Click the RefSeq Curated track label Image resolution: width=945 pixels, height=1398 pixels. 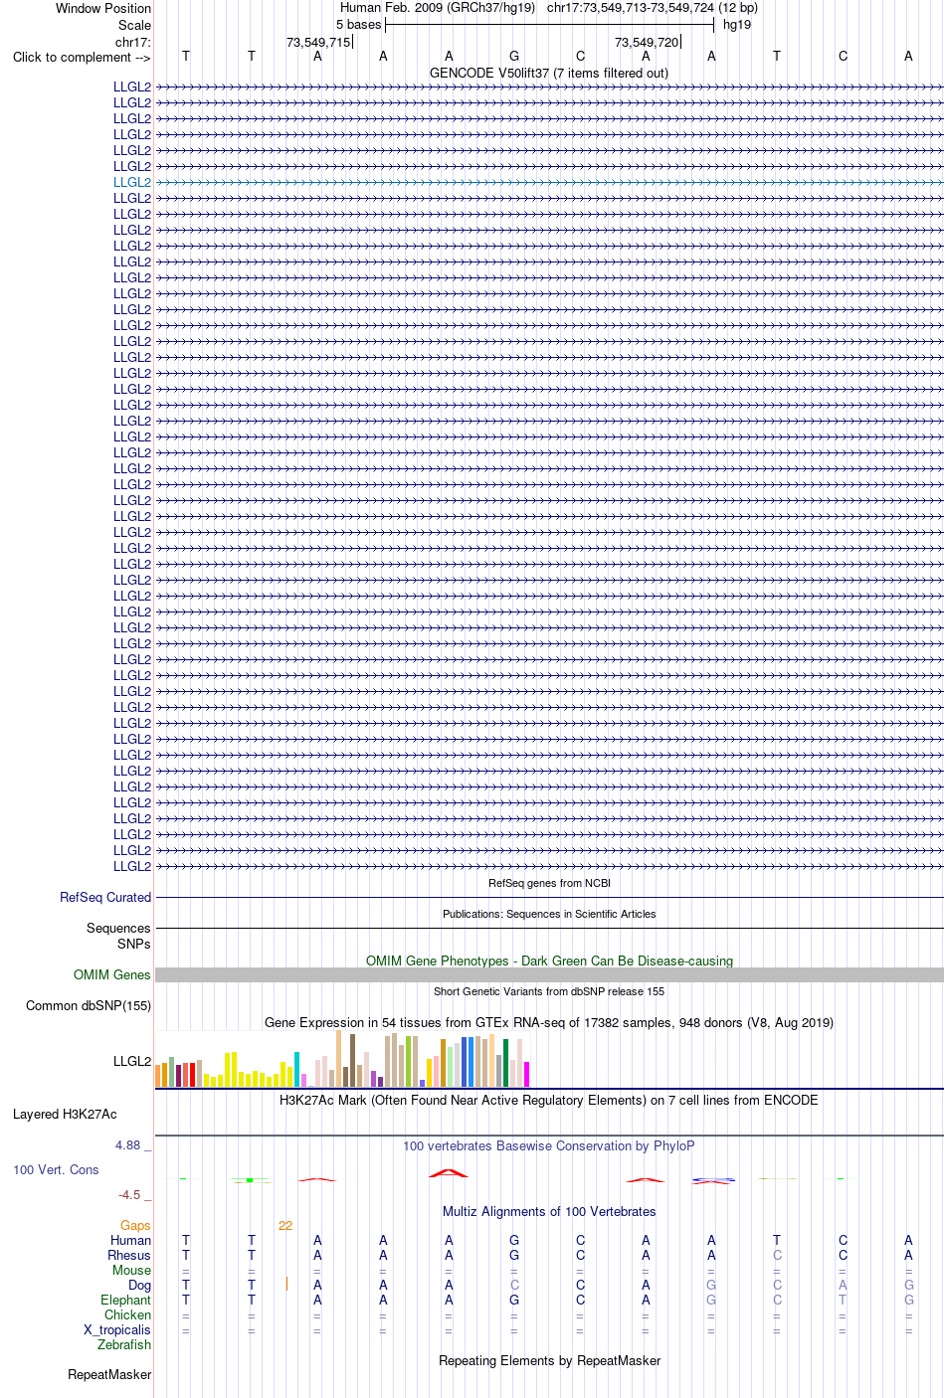(x=105, y=897)
